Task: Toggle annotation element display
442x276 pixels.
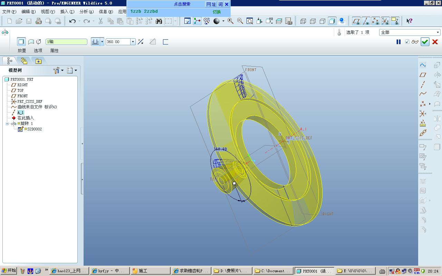Action: tap(395, 21)
